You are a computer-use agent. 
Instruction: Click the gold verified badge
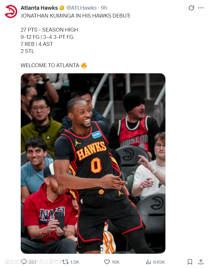pos(62,8)
